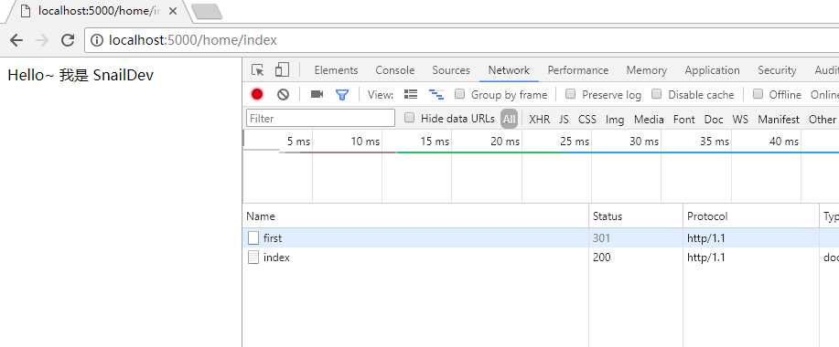Open the Security tab
The image size is (839, 347).
point(777,70)
